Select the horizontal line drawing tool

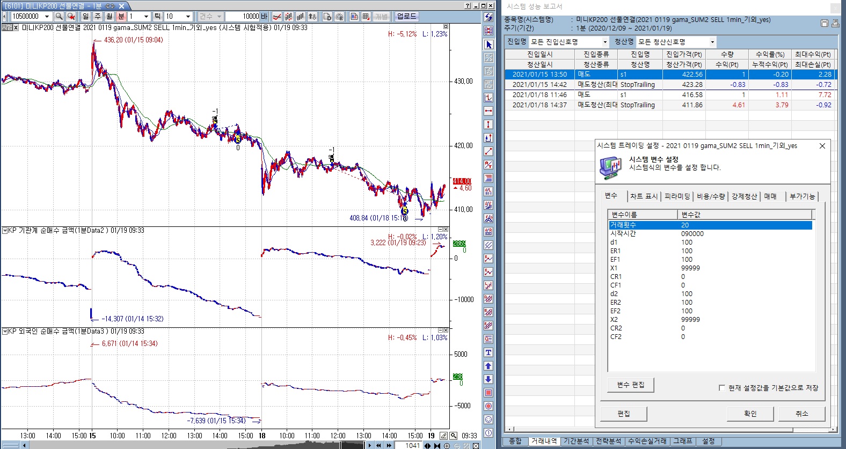[x=488, y=111]
